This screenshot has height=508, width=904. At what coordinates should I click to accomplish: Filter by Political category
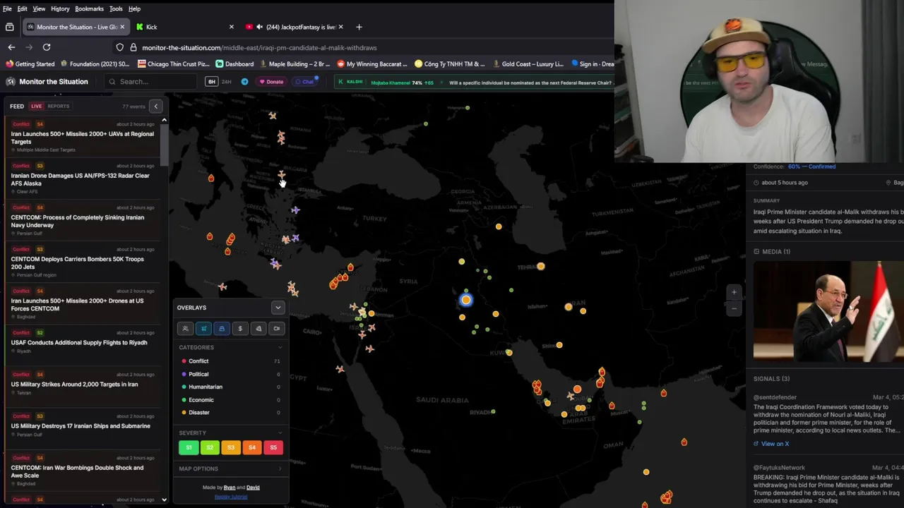pos(230,374)
